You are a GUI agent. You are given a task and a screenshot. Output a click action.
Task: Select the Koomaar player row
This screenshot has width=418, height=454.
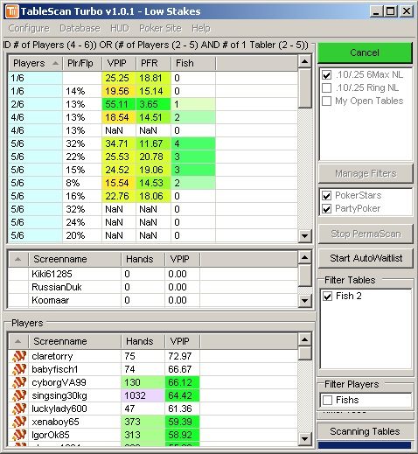153,300
